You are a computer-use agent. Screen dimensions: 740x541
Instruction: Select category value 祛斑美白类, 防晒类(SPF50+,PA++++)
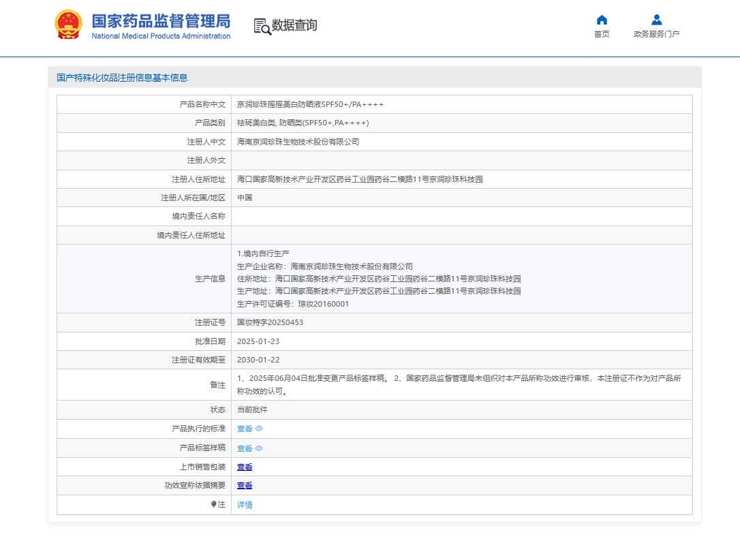(x=303, y=123)
